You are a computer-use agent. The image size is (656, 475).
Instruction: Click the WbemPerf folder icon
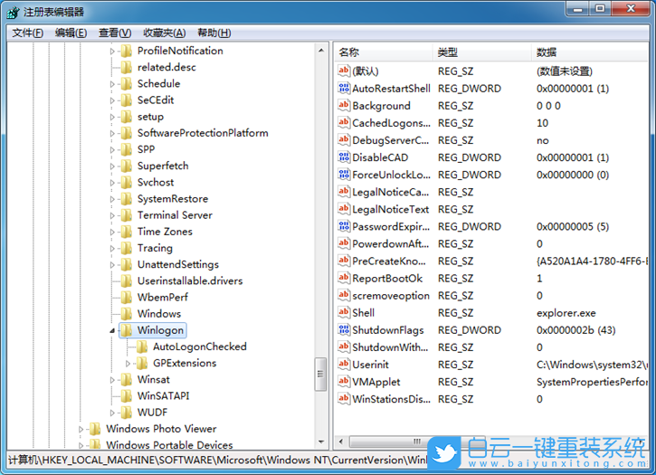[127, 297]
